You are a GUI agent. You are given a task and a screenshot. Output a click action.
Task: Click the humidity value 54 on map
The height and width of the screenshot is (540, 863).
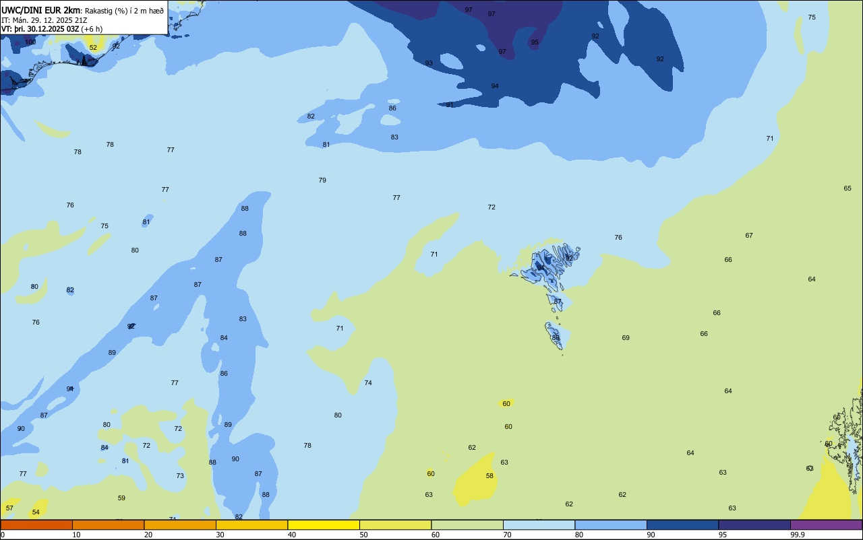(x=36, y=512)
